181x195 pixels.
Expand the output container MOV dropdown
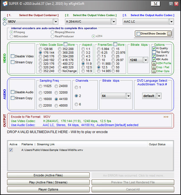(x=56, y=21)
